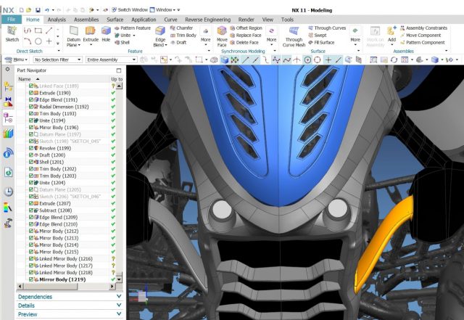Click the Sketch tool icon
The image size is (464, 320).
12,33
